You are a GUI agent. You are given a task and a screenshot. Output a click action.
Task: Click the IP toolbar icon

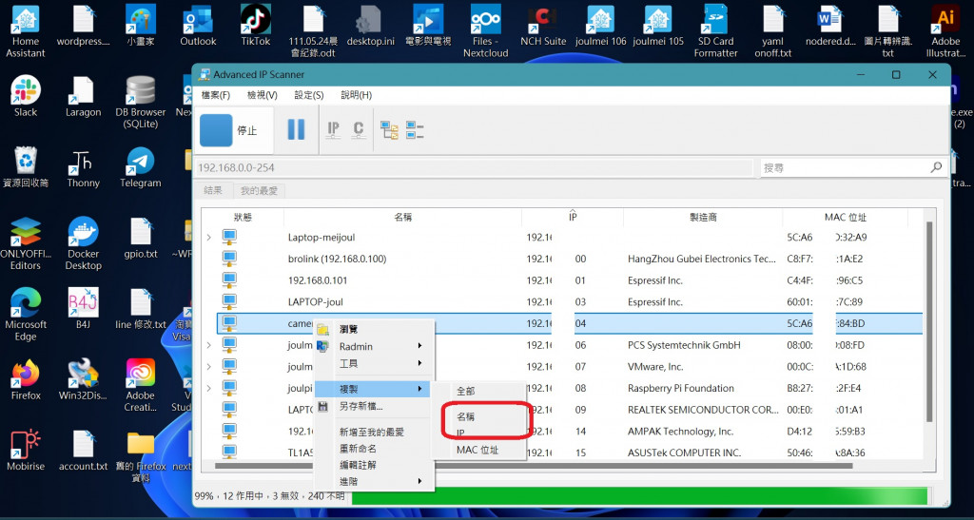(x=334, y=129)
